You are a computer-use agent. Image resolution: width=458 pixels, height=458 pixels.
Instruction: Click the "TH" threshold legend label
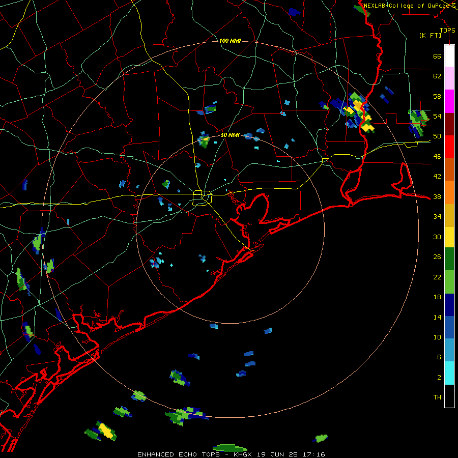437,397
